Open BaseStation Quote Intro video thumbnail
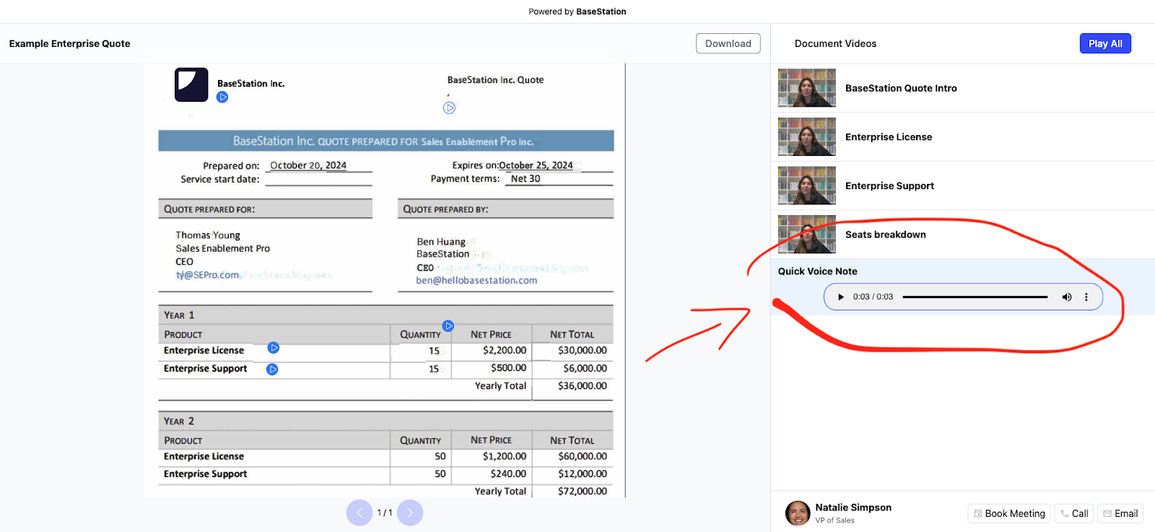The image size is (1155, 532). click(x=807, y=88)
